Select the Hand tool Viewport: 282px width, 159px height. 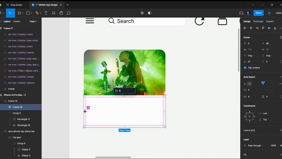61,13
